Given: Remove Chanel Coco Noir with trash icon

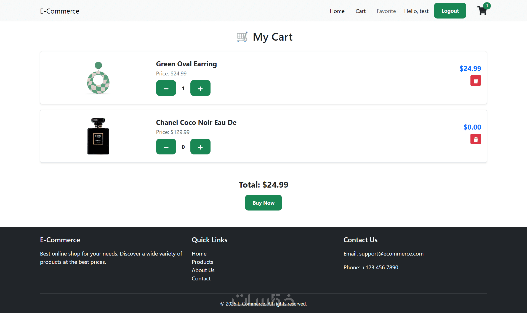Looking at the screenshot, I should (x=476, y=139).
